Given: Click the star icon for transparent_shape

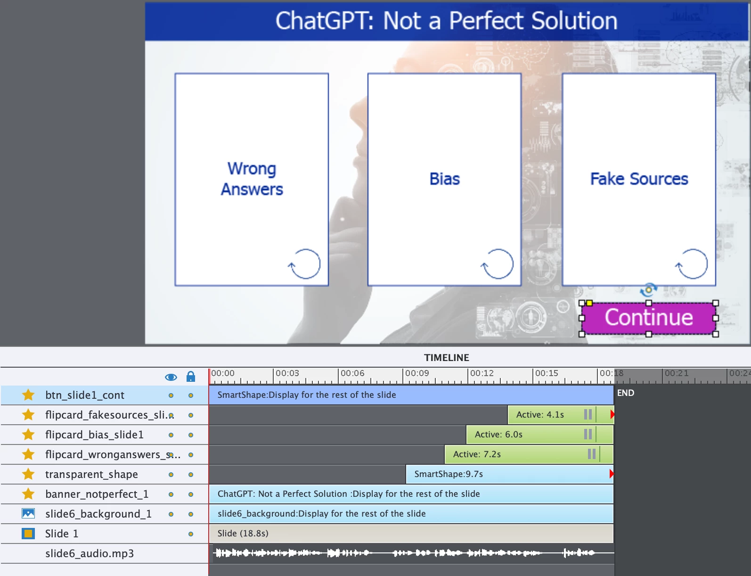Looking at the screenshot, I should [28, 474].
